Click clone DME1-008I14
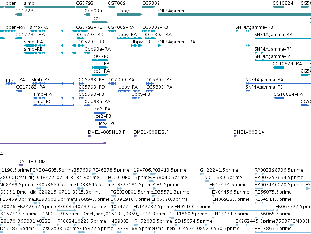311x234 pixels. [272, 136]
